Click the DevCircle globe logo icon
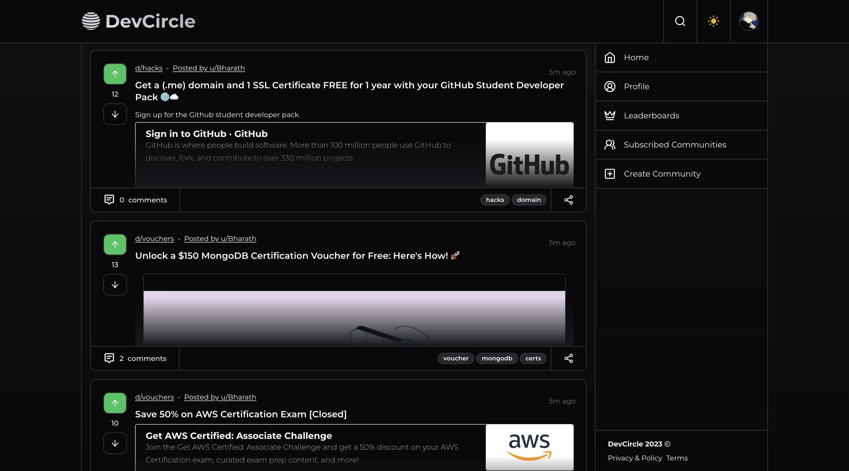This screenshot has width=849, height=471. [x=91, y=21]
